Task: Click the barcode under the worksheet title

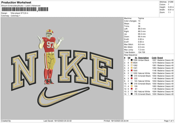Action: (x=25, y=9)
